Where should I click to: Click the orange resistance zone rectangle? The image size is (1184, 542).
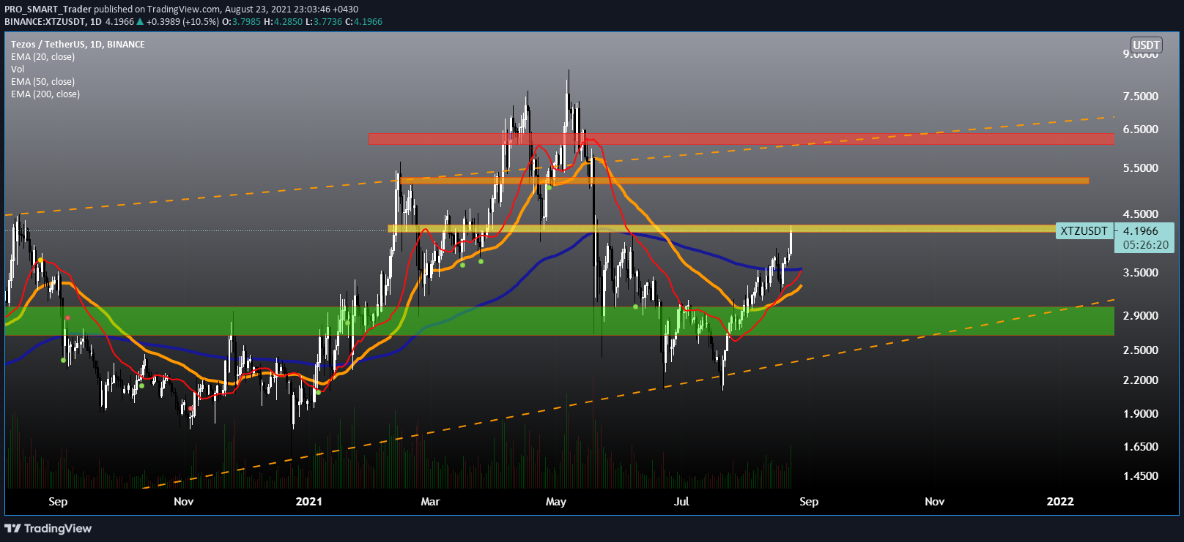coord(744,180)
